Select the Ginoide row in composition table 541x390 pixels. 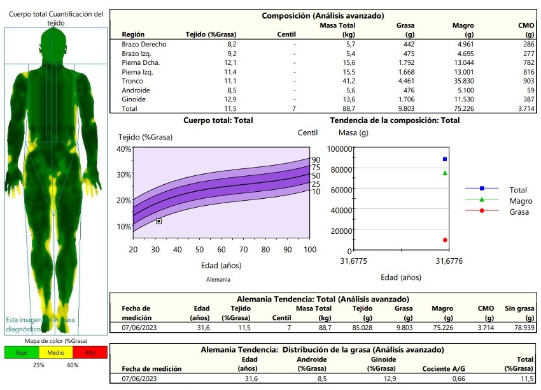pyautogui.click(x=134, y=99)
